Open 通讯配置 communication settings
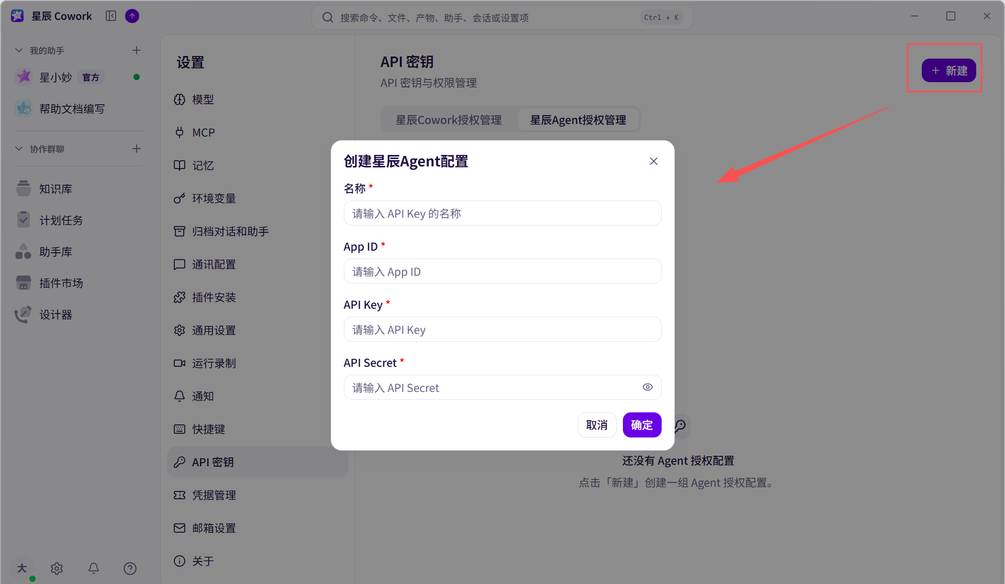1005x584 pixels. [x=256, y=264]
